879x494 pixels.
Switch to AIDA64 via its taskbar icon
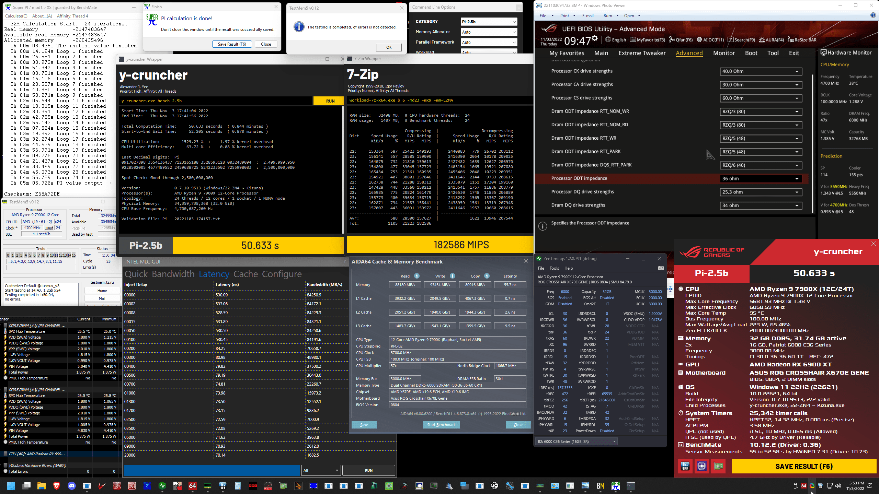pyautogui.click(x=193, y=486)
